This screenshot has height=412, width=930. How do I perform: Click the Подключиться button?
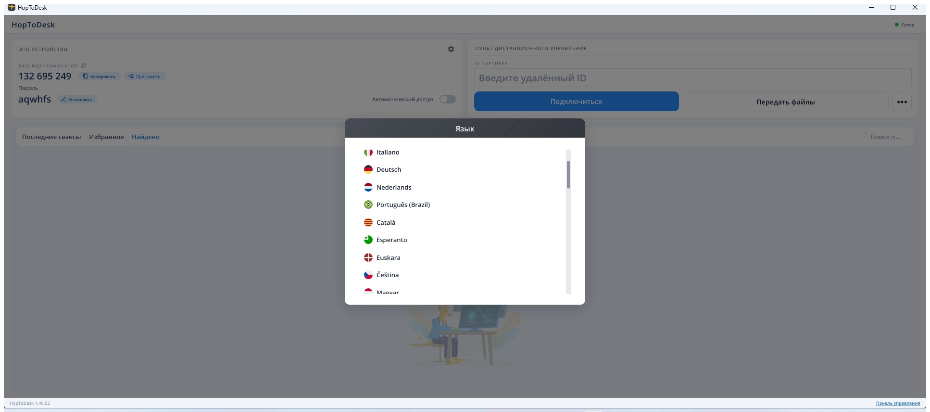[577, 102]
